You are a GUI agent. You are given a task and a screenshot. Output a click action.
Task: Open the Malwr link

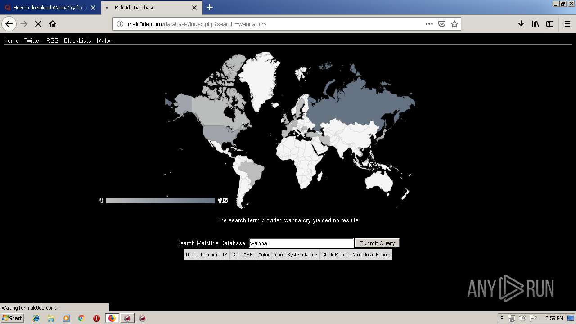pos(104,40)
